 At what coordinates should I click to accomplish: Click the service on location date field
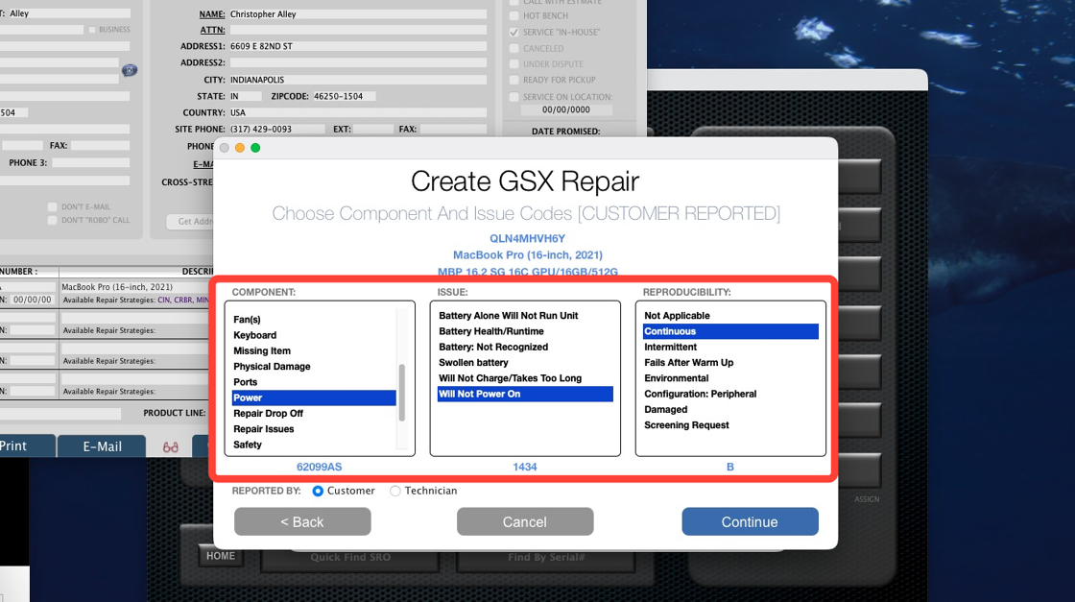(565, 109)
